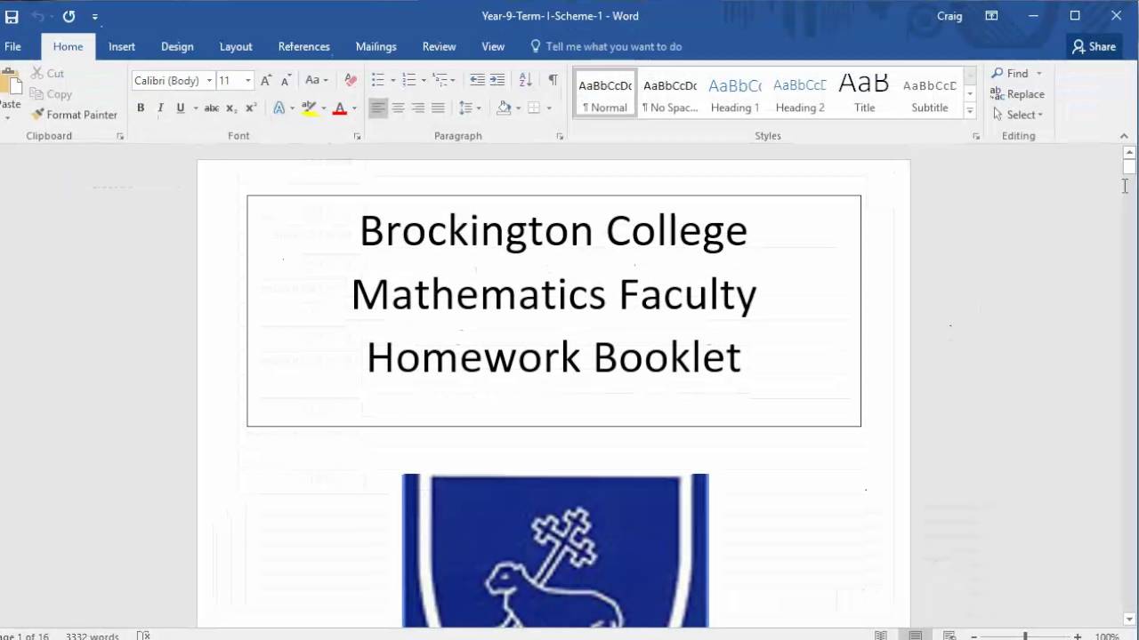Click the Save icon in quick access toolbar
The image size is (1139, 640).
coord(12,16)
